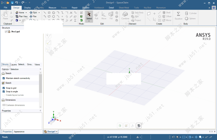
Task: Click the Plane create icon
Action: [x=149, y=14]
